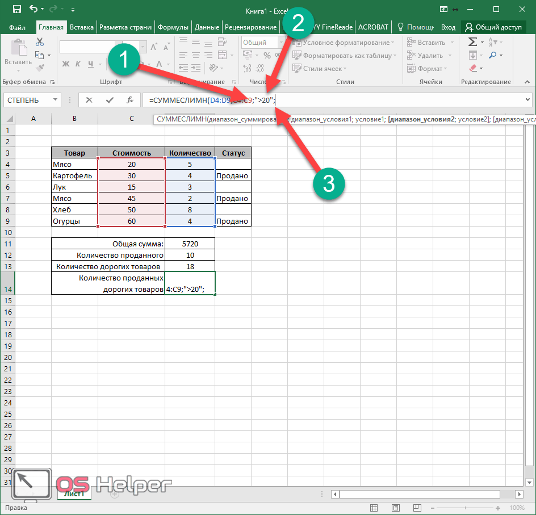Toggle Italic formatting (К)
Image resolution: width=536 pixels, height=515 pixels.
[x=77, y=64]
